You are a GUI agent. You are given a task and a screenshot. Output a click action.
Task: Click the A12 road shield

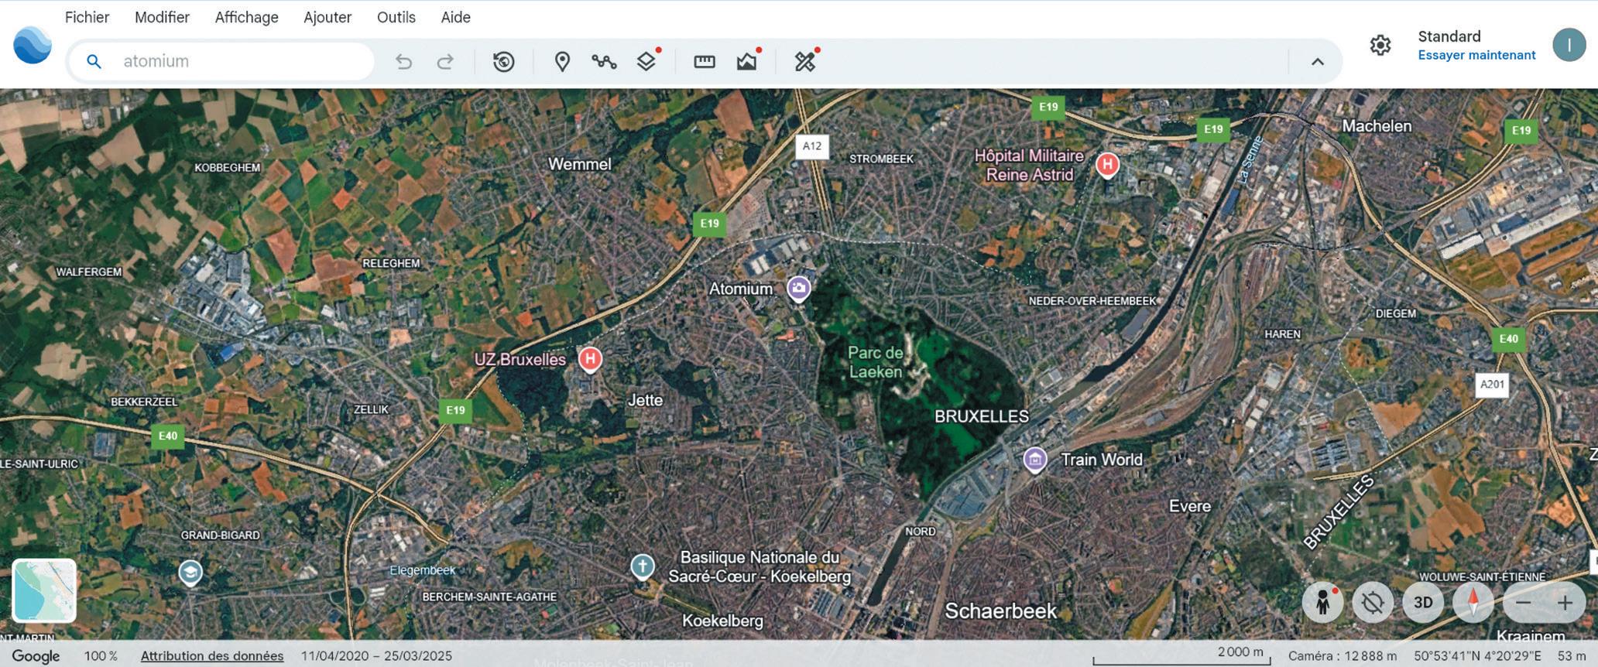(x=812, y=145)
